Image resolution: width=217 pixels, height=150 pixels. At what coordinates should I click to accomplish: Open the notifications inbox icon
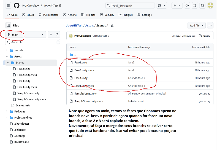pos(202,6)
